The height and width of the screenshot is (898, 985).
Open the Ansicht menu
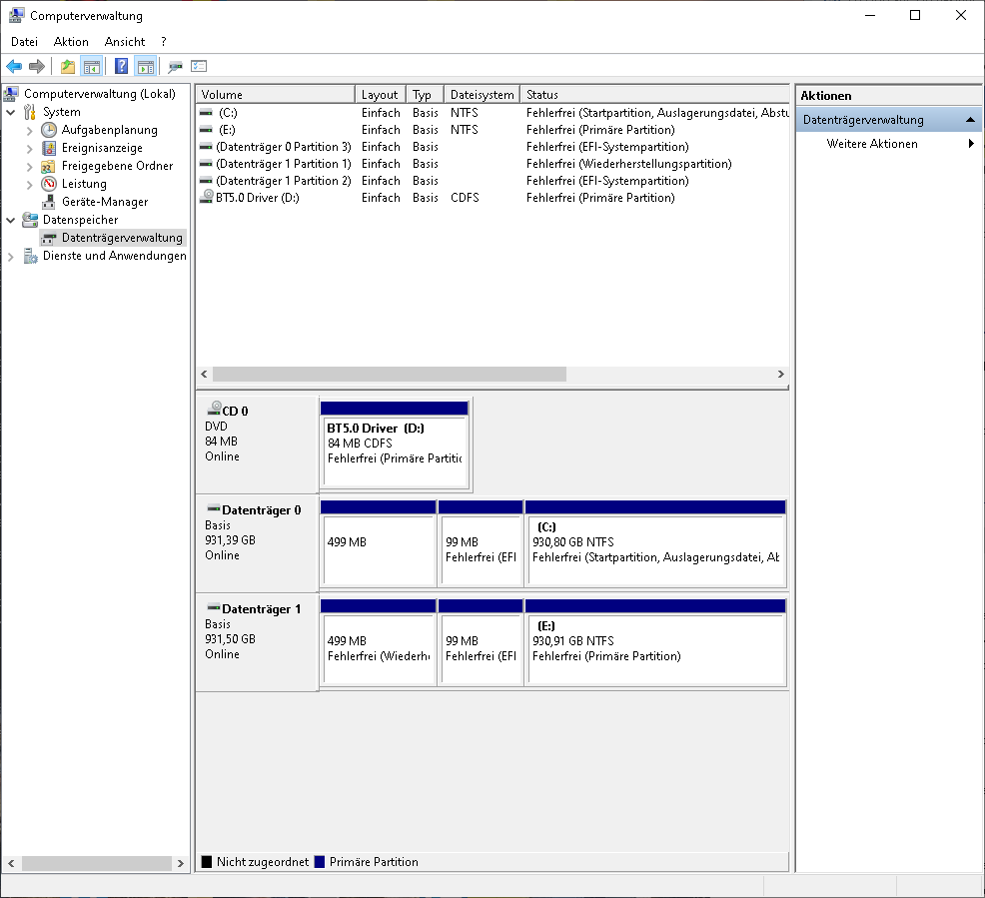[x=125, y=41]
